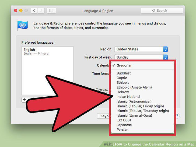Select Islamic (Tabular, Thursday origin)
196x147 pixels.
143,111
